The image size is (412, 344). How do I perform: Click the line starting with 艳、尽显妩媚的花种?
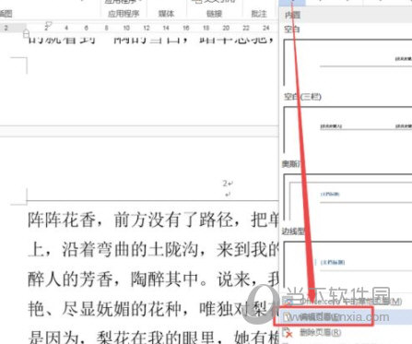tap(153, 308)
